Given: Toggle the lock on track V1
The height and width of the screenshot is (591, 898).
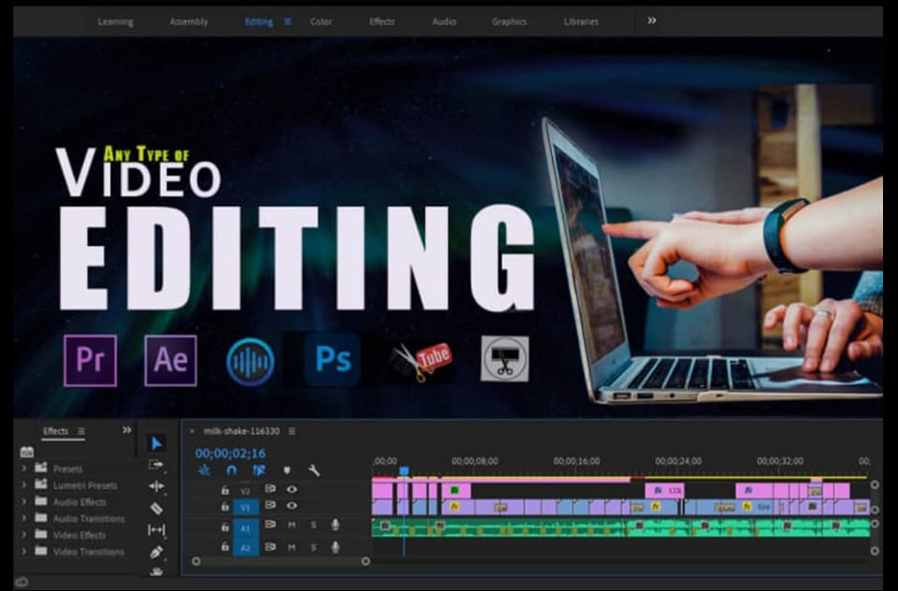Looking at the screenshot, I should [x=224, y=507].
